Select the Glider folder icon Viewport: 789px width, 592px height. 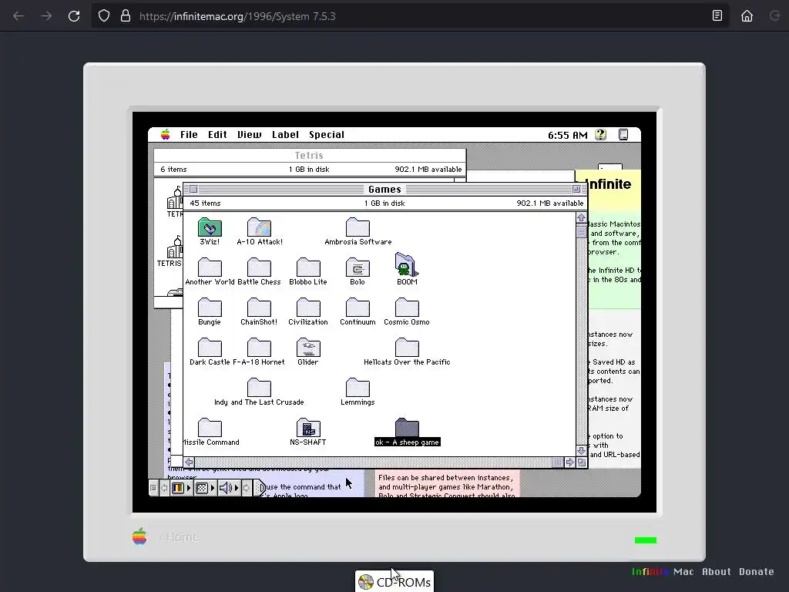click(308, 348)
